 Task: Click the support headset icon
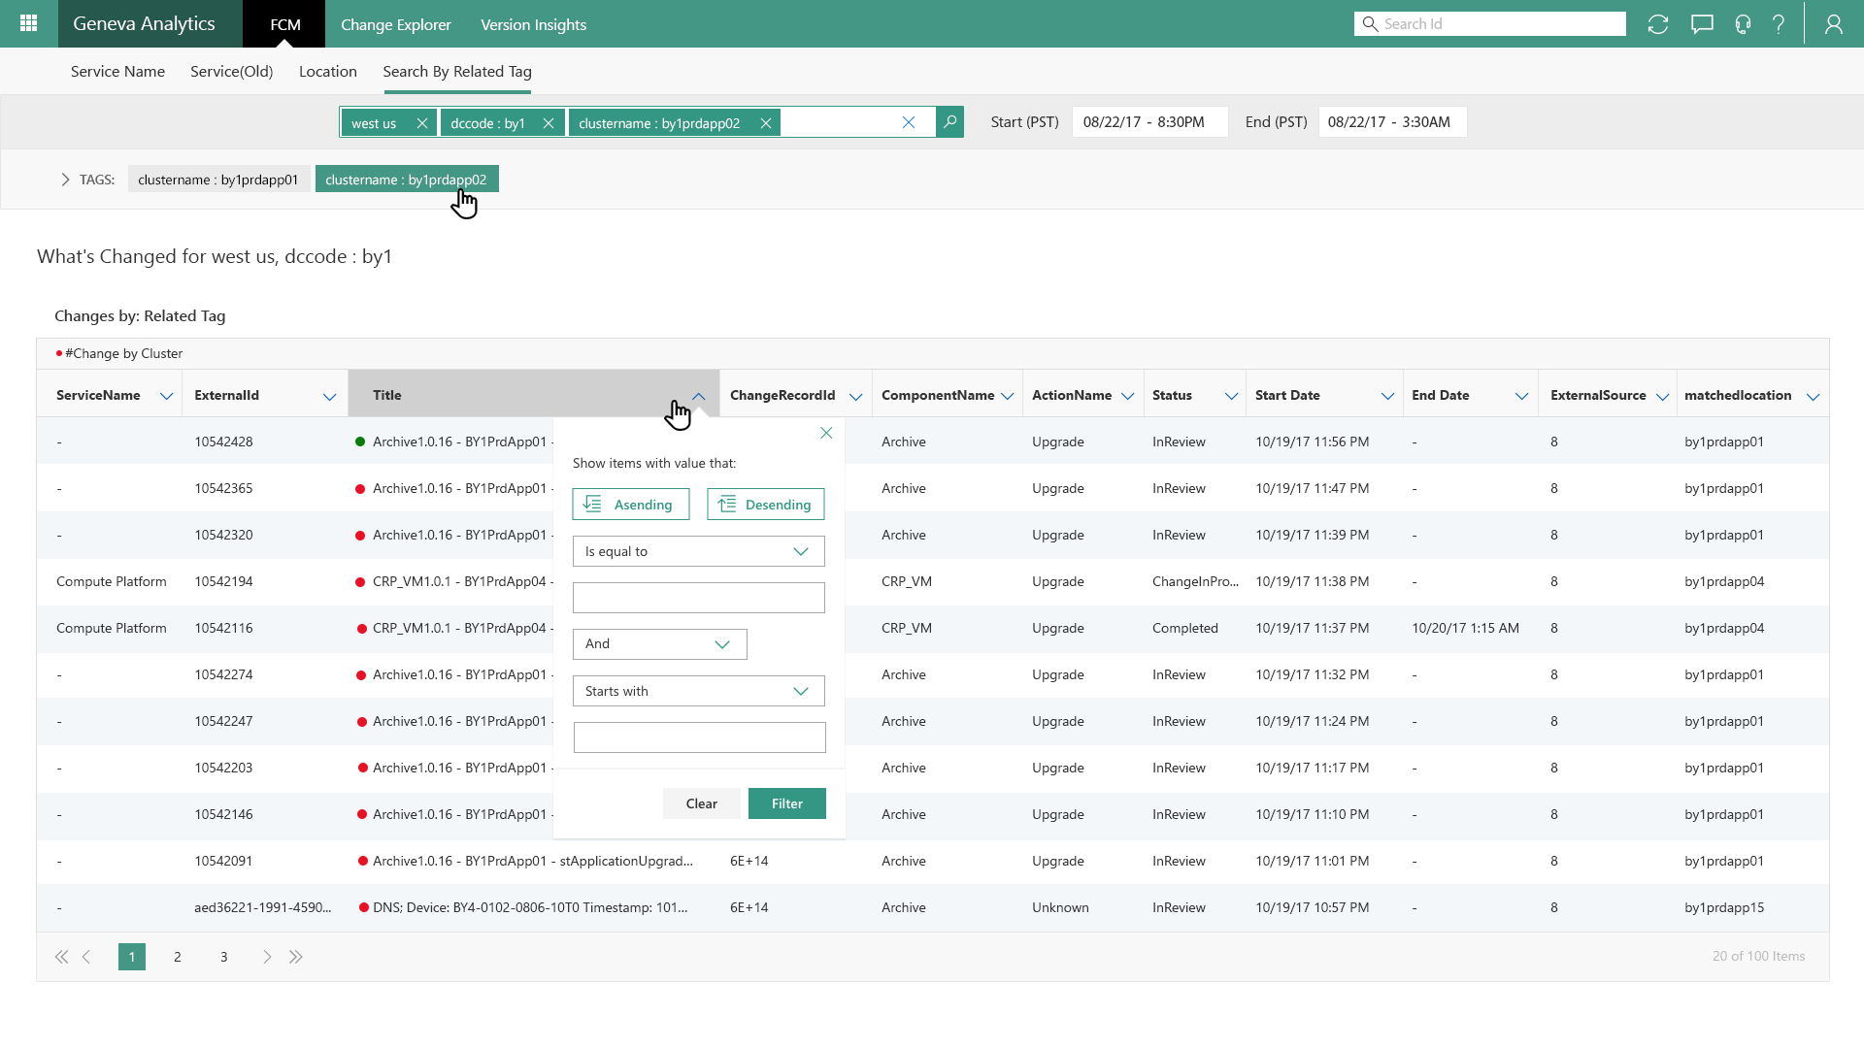(1744, 24)
